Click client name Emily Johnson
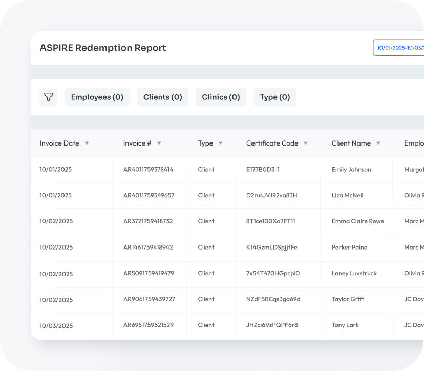 [351, 170]
